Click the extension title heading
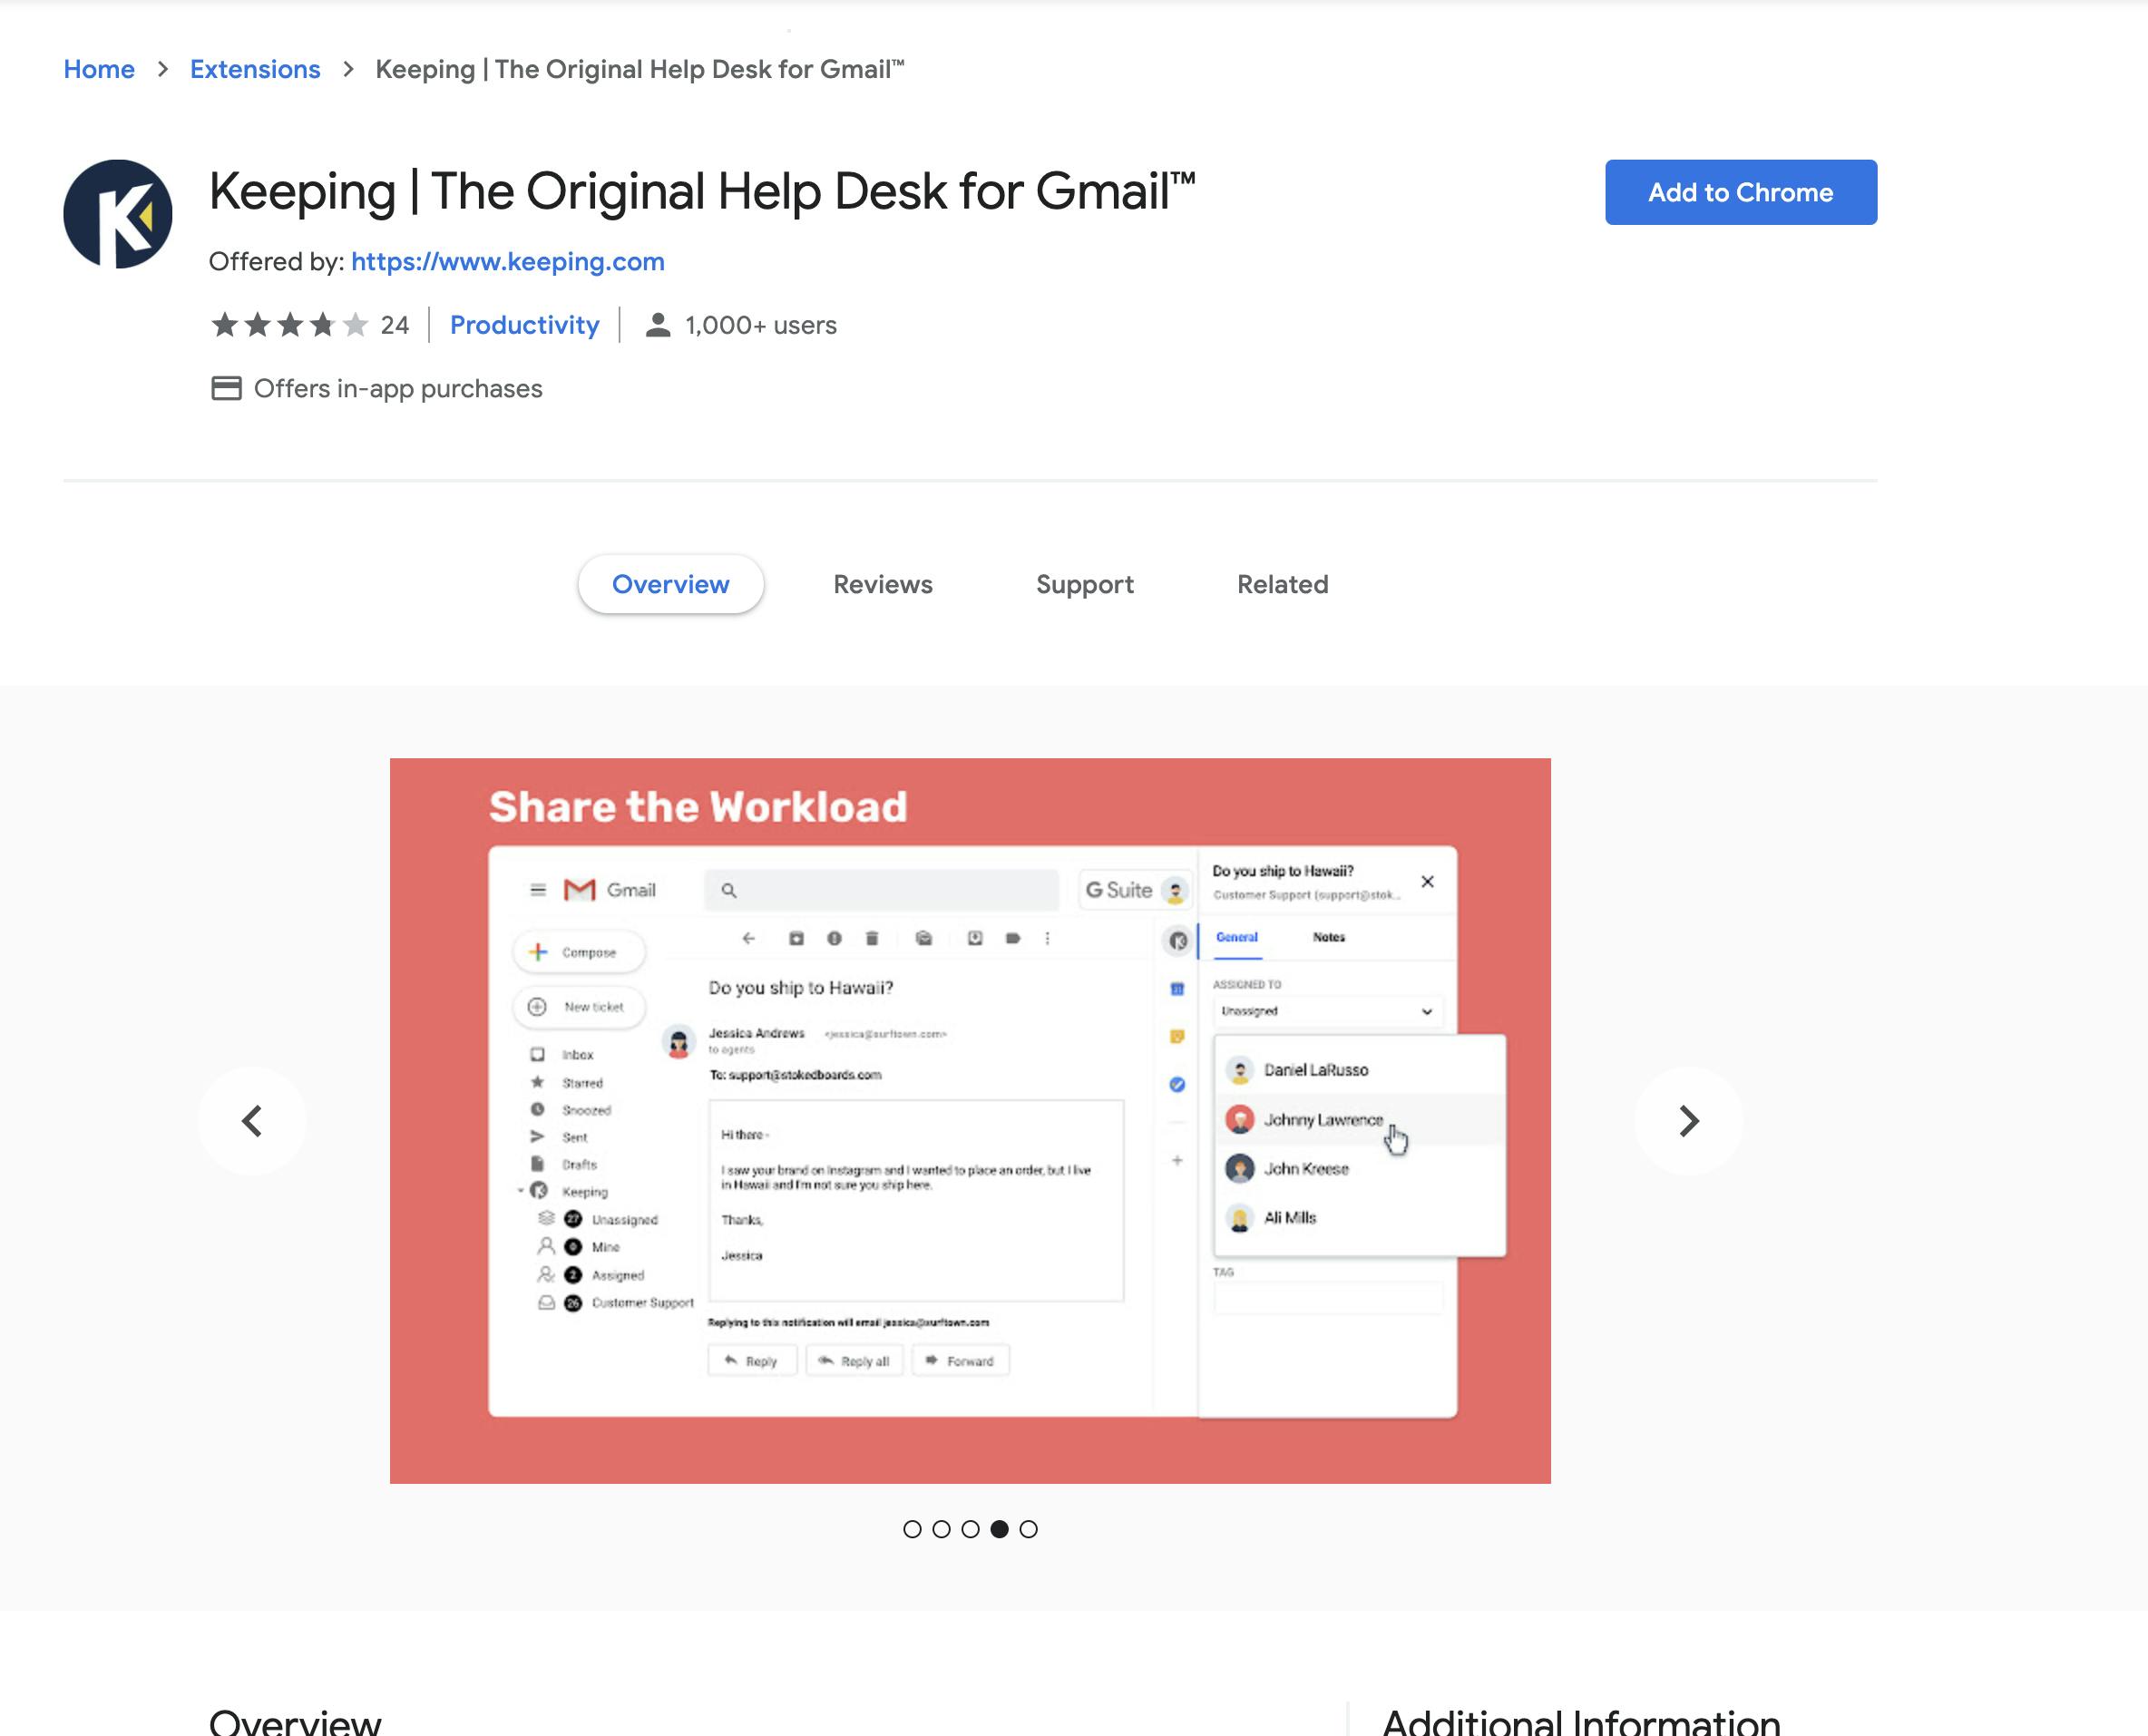 click(x=702, y=191)
